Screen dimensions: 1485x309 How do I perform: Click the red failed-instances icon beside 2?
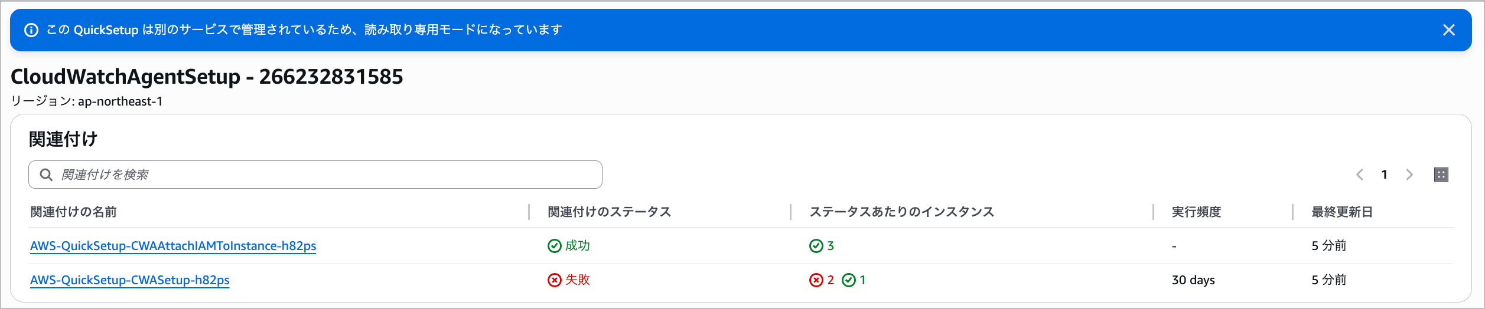816,280
